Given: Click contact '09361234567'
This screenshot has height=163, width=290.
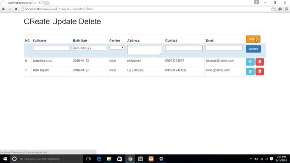Looking at the screenshot, I should (174, 60).
